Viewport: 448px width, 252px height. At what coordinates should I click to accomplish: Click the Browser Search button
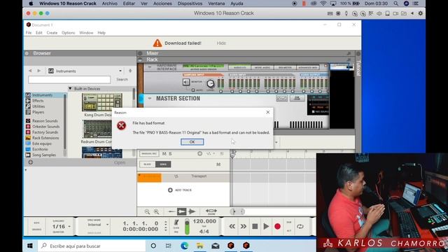coord(122,79)
